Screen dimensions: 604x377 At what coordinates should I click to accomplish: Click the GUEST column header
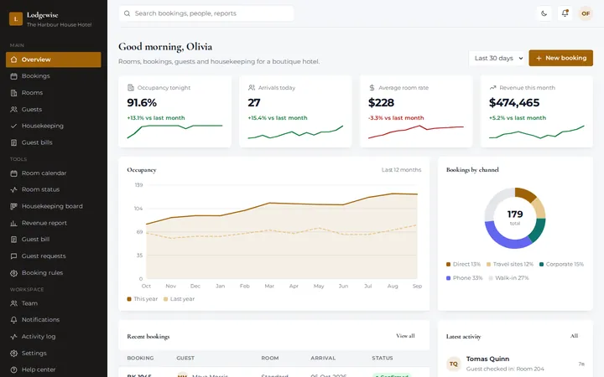(185, 359)
